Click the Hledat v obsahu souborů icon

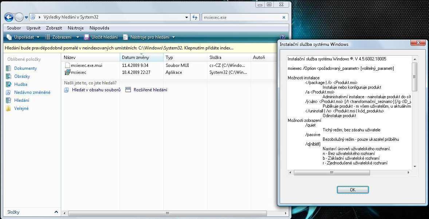point(67,90)
